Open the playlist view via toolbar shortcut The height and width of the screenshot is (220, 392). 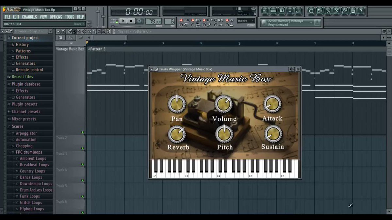coord(265,11)
